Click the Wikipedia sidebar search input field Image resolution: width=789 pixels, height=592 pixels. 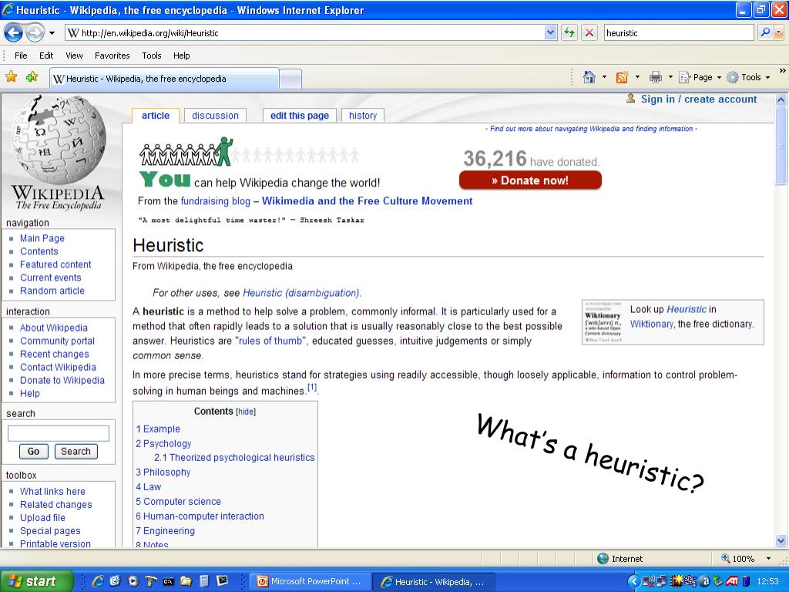(59, 433)
